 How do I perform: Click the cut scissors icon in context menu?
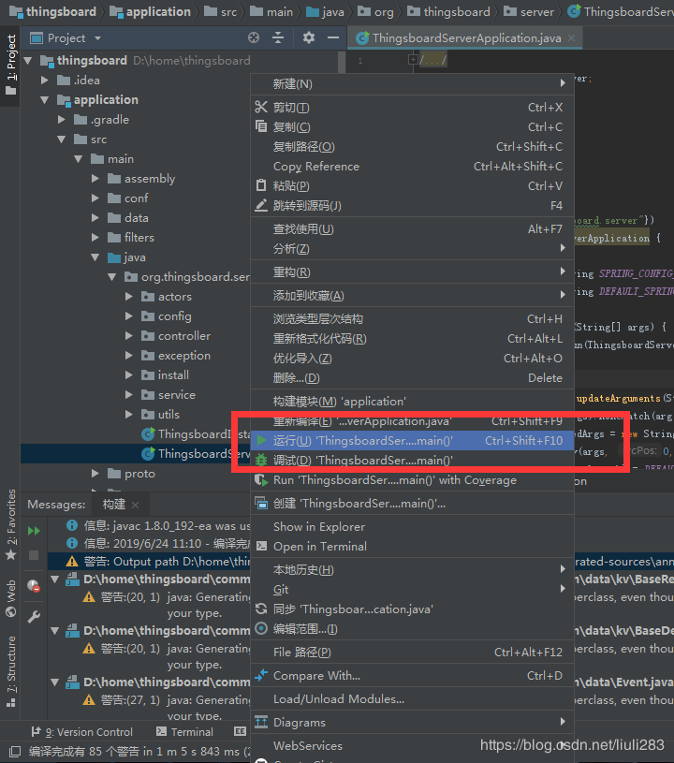261,107
